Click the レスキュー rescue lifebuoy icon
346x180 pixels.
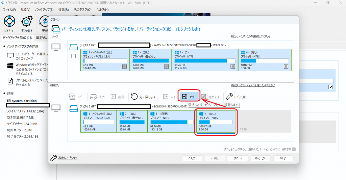click(9, 21)
